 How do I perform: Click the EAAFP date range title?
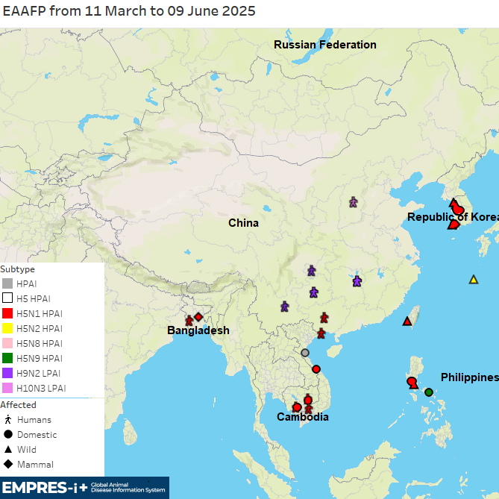coord(129,11)
